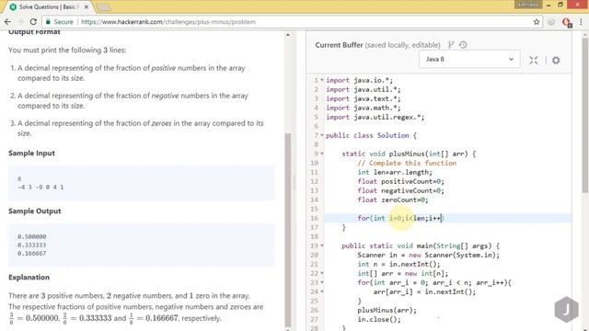
Task: Click sample output value '0.166667'
Action: click(32, 254)
